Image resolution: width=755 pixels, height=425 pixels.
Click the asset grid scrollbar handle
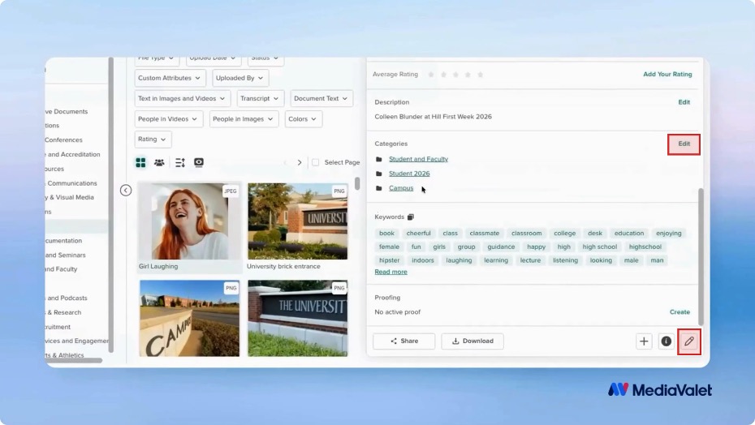click(x=357, y=184)
